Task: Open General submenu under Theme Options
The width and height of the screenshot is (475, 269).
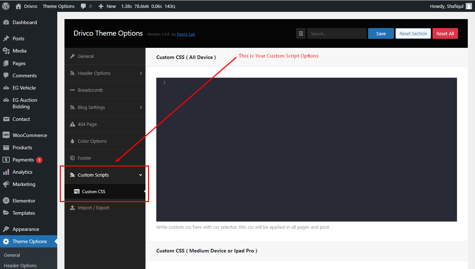Action: tap(12, 255)
